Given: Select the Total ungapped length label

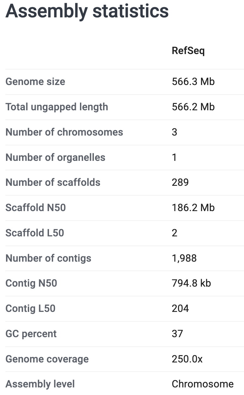Looking at the screenshot, I should point(57,107).
